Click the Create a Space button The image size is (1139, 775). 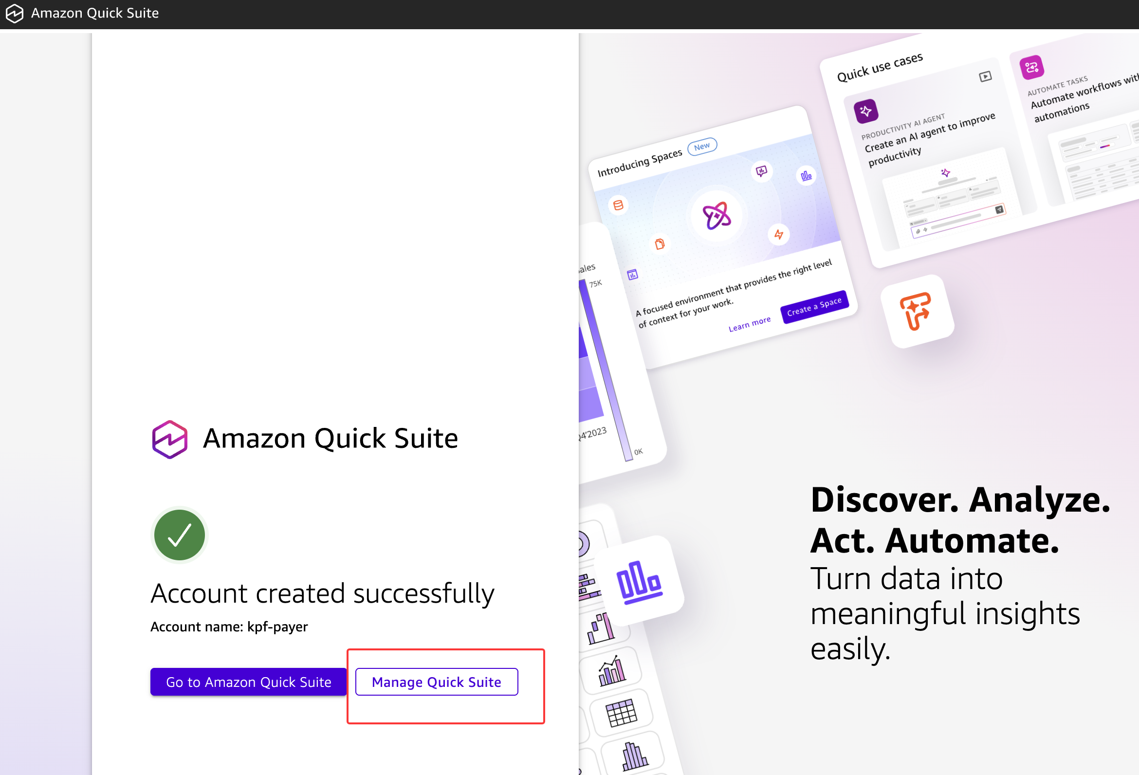(814, 307)
